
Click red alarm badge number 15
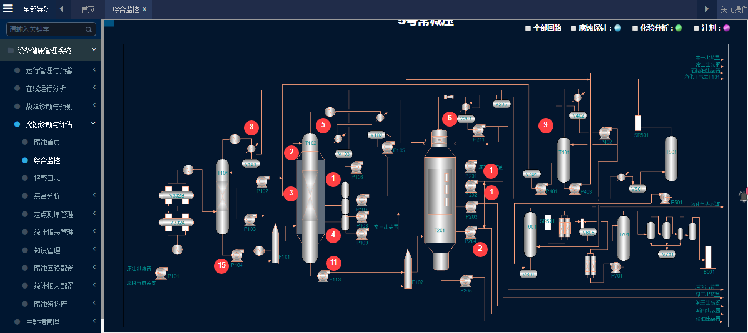222,265
